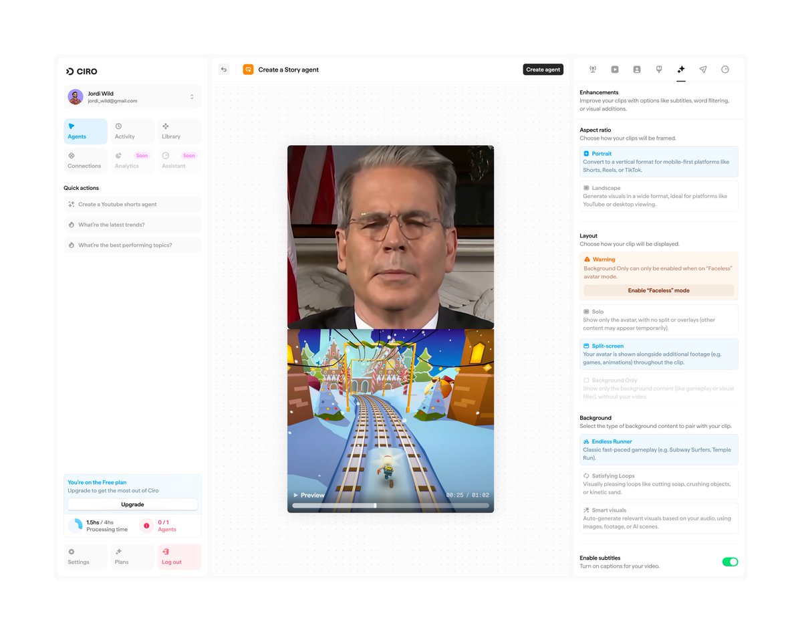Click the 00:25 / 01:02 timestamp

(468, 496)
